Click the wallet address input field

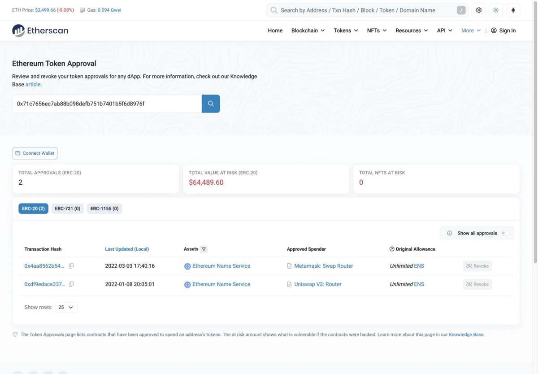coord(107,104)
